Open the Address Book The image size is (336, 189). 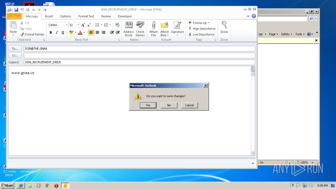click(x=129, y=29)
